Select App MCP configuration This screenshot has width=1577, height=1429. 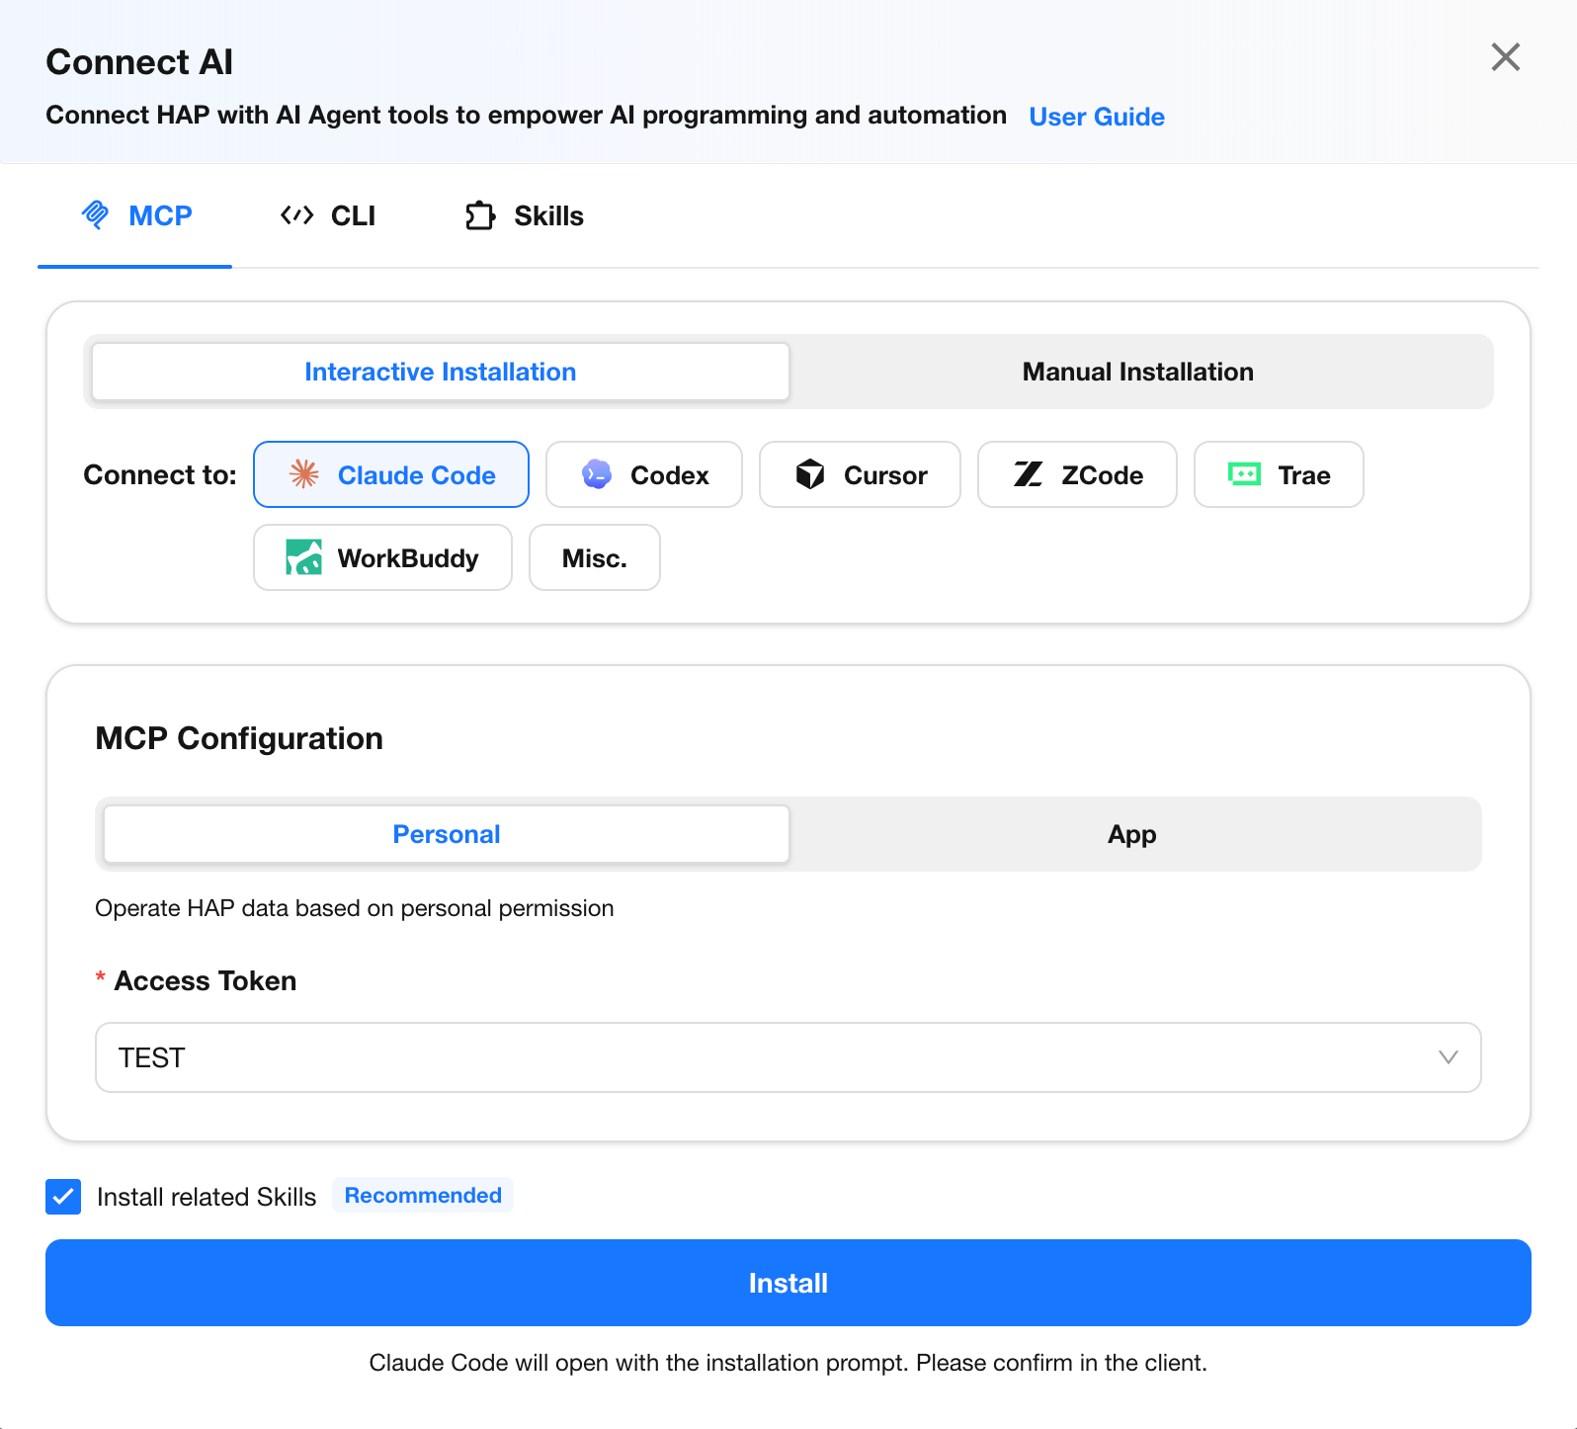tap(1132, 834)
